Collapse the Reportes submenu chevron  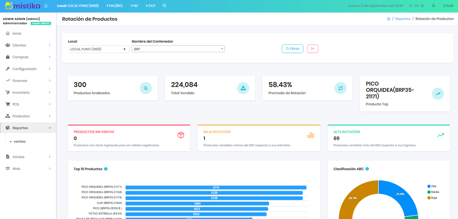(x=50, y=128)
